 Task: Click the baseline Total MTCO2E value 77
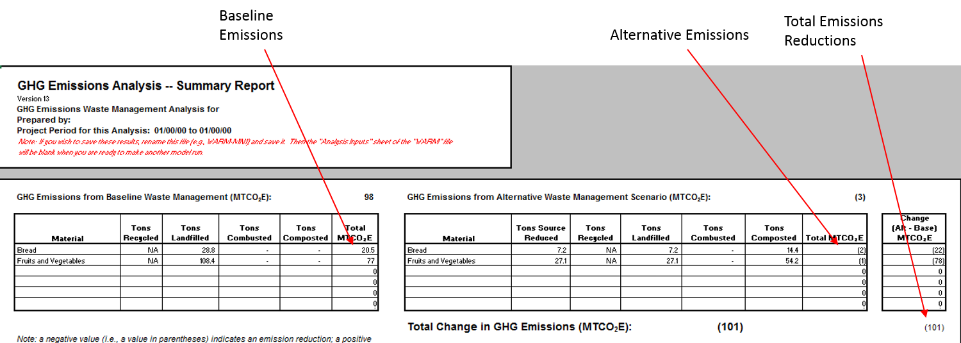click(x=370, y=261)
